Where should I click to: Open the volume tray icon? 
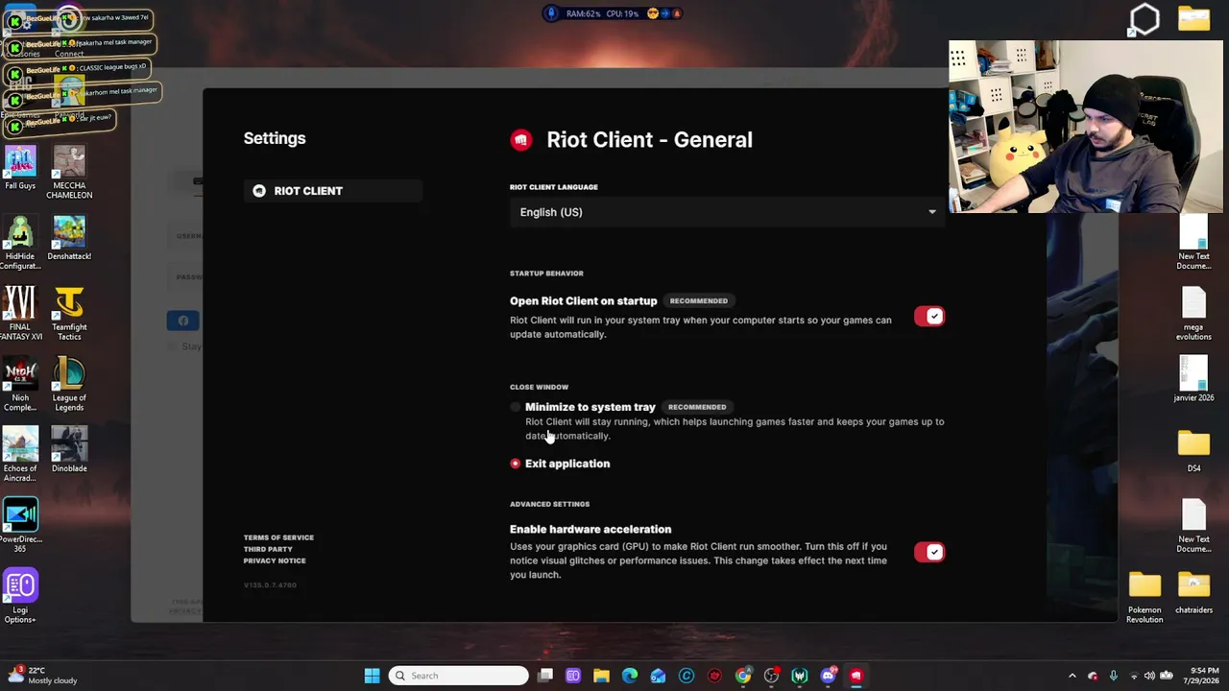(1150, 676)
